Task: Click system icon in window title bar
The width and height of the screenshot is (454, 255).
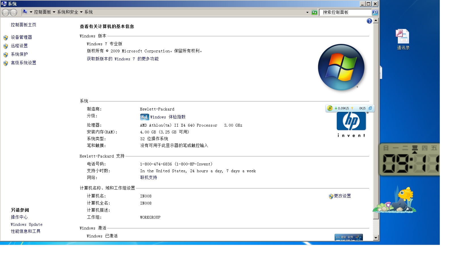Action: (x=4, y=4)
